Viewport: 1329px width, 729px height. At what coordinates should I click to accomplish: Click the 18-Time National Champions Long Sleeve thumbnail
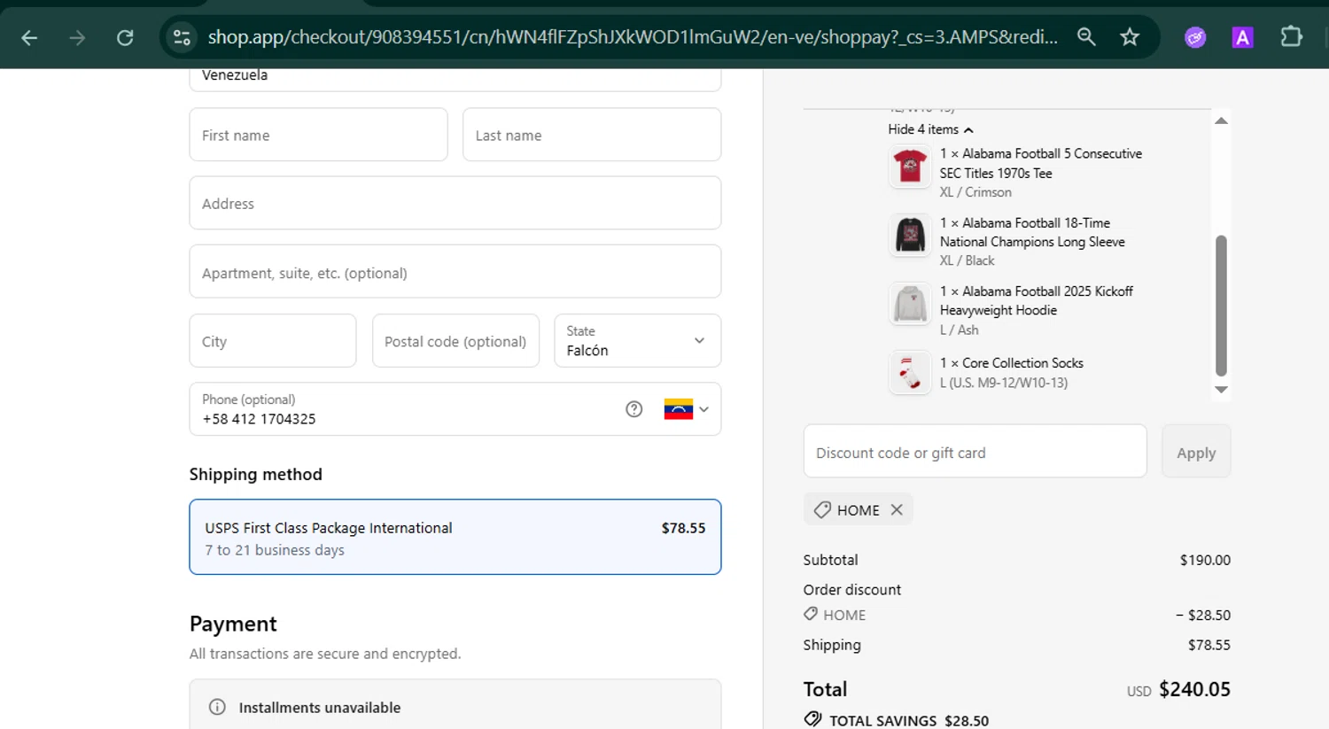(910, 235)
